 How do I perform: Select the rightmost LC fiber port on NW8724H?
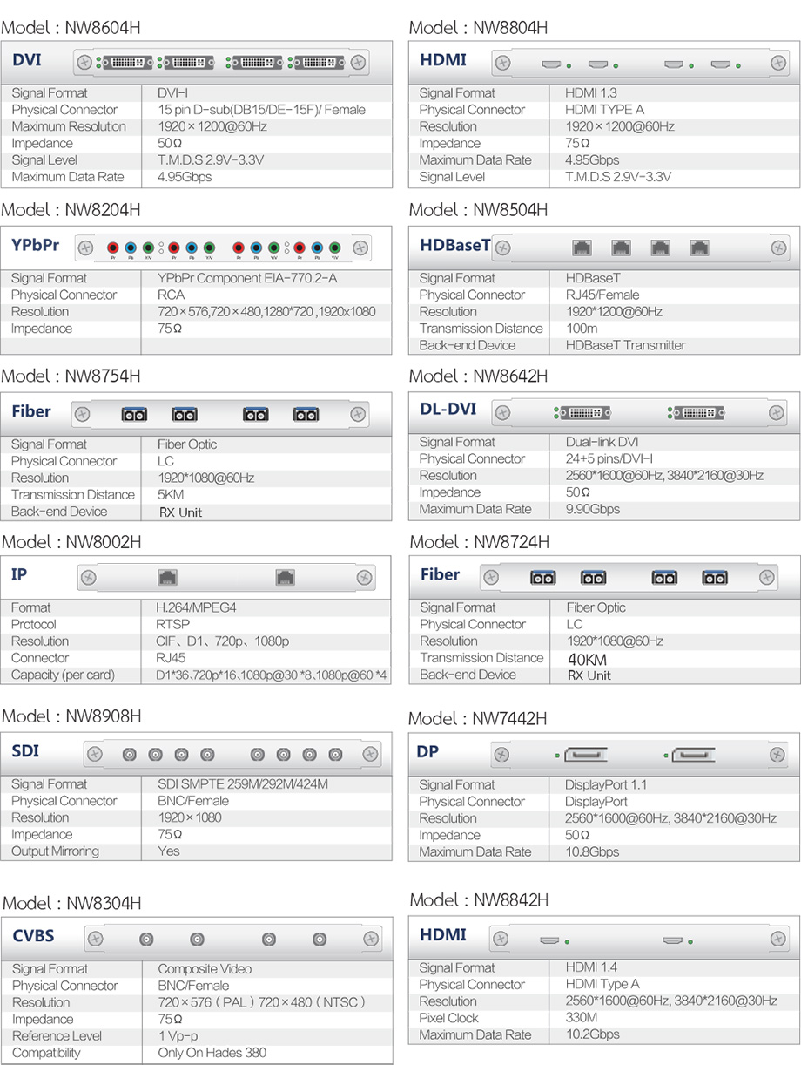[715, 577]
